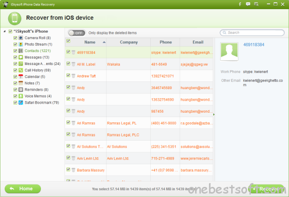289x197 pixels.
Task: Click the Name column sort arrow
Action: (x=104, y=42)
